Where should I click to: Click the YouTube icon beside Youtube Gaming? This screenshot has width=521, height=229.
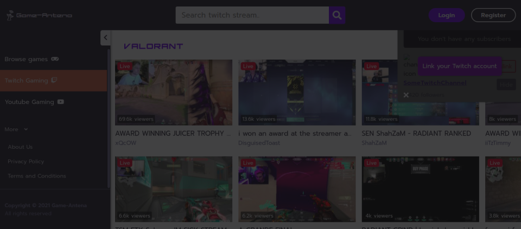pyautogui.click(x=60, y=102)
